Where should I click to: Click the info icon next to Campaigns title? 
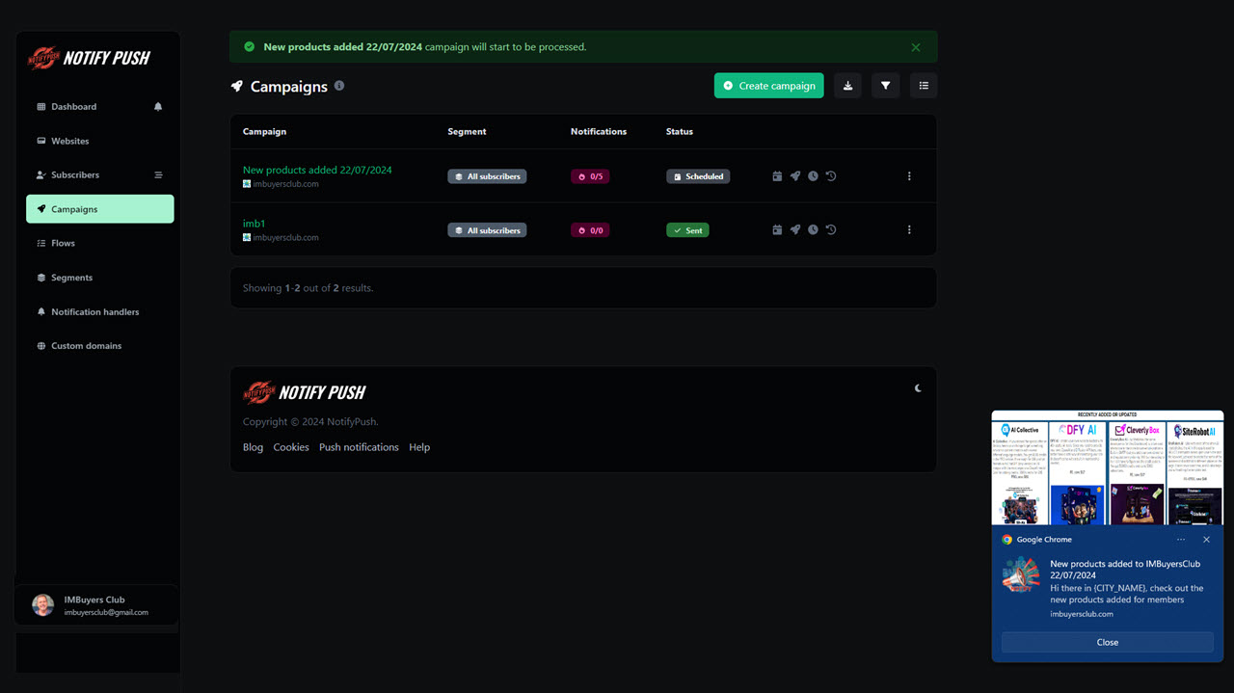[339, 86]
